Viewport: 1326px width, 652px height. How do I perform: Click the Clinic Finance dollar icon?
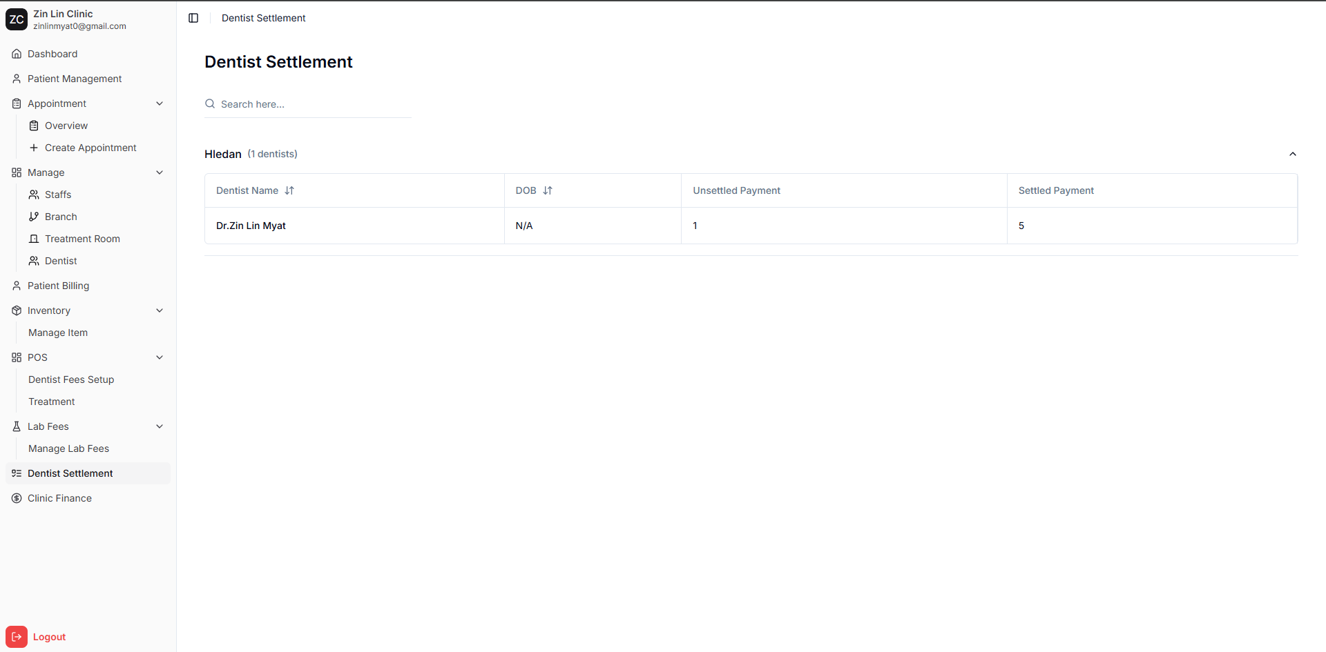click(17, 498)
